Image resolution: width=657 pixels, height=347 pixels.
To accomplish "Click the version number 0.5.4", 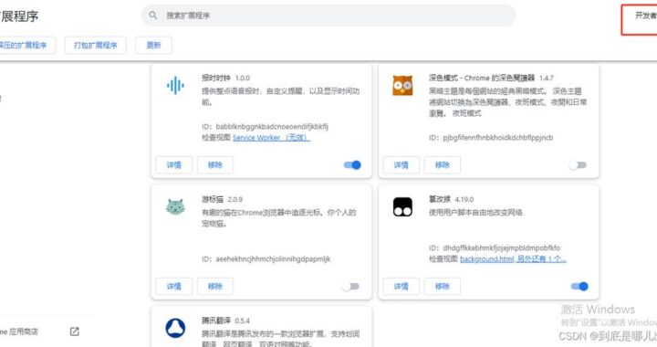I will pyautogui.click(x=242, y=321).
